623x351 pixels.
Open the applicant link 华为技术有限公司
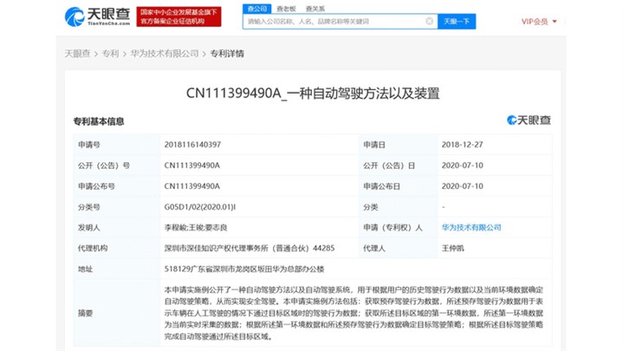470,227
